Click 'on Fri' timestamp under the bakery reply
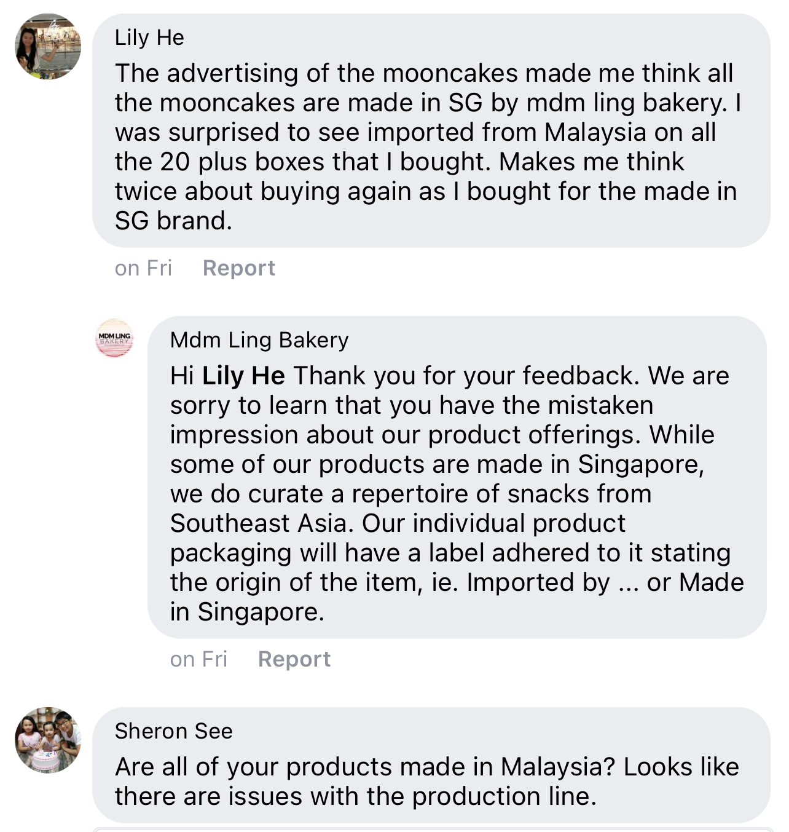The width and height of the screenshot is (789, 832). tap(198, 659)
